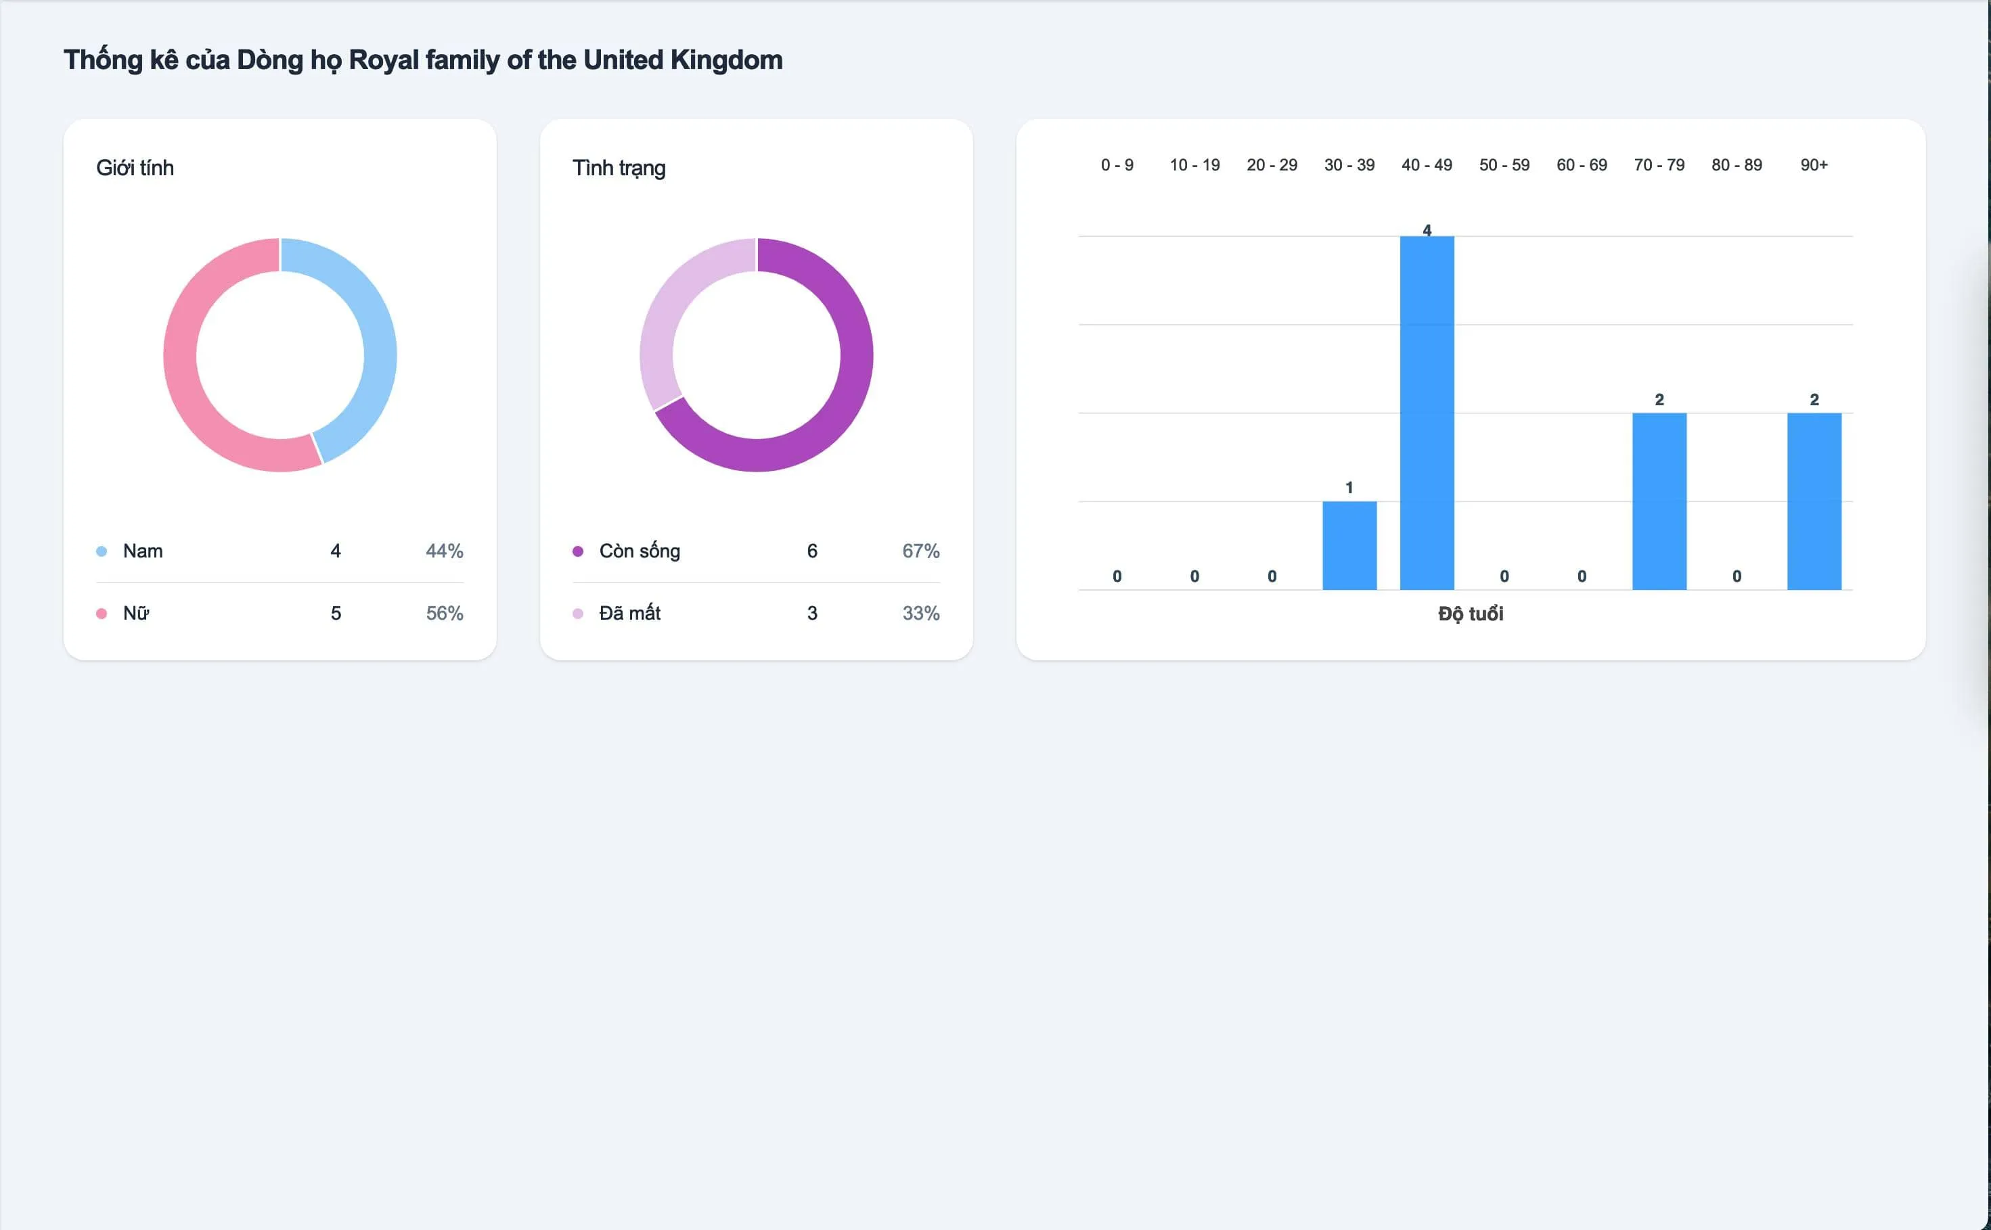Click the Nam legend blue dot
1991x1230 pixels.
coord(102,551)
